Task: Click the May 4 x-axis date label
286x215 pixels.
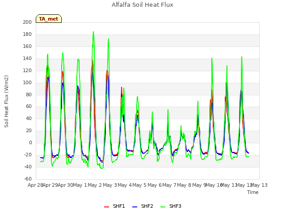Action: (x=125, y=185)
